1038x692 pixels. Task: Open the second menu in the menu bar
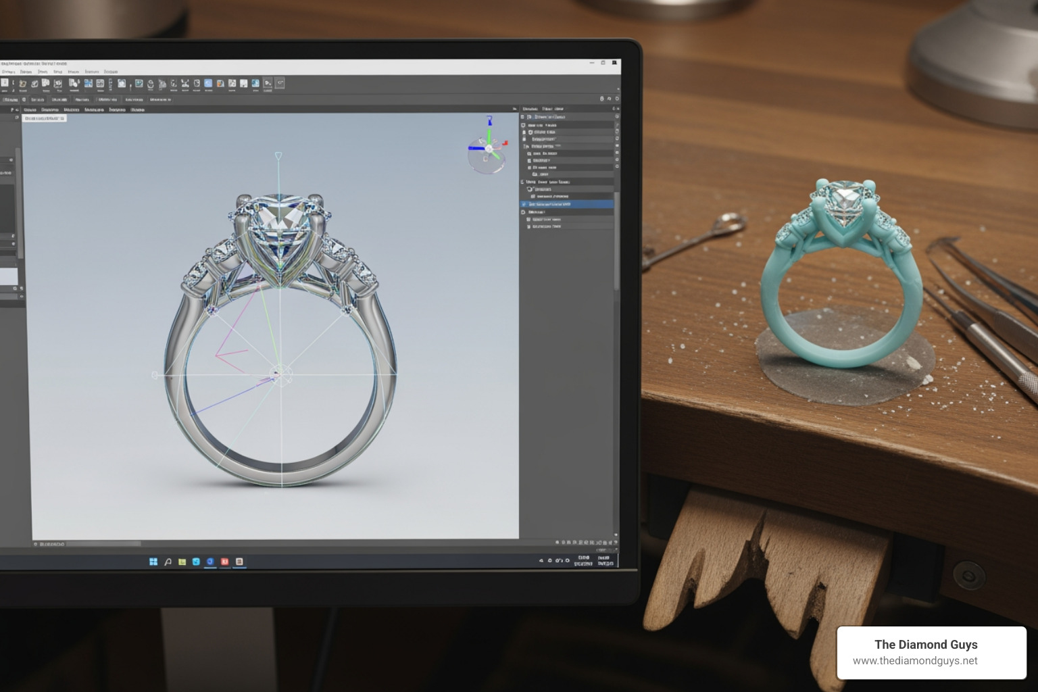tap(26, 72)
